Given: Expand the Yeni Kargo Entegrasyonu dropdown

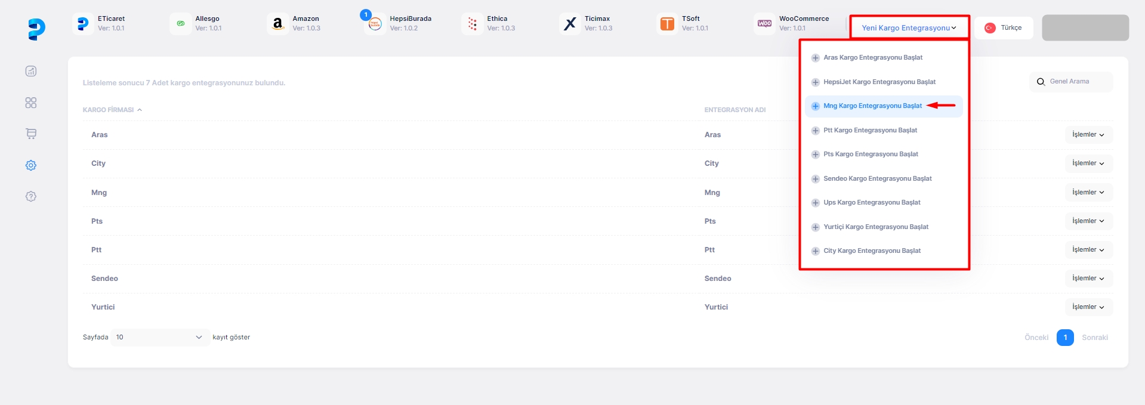Looking at the screenshot, I should pos(909,28).
